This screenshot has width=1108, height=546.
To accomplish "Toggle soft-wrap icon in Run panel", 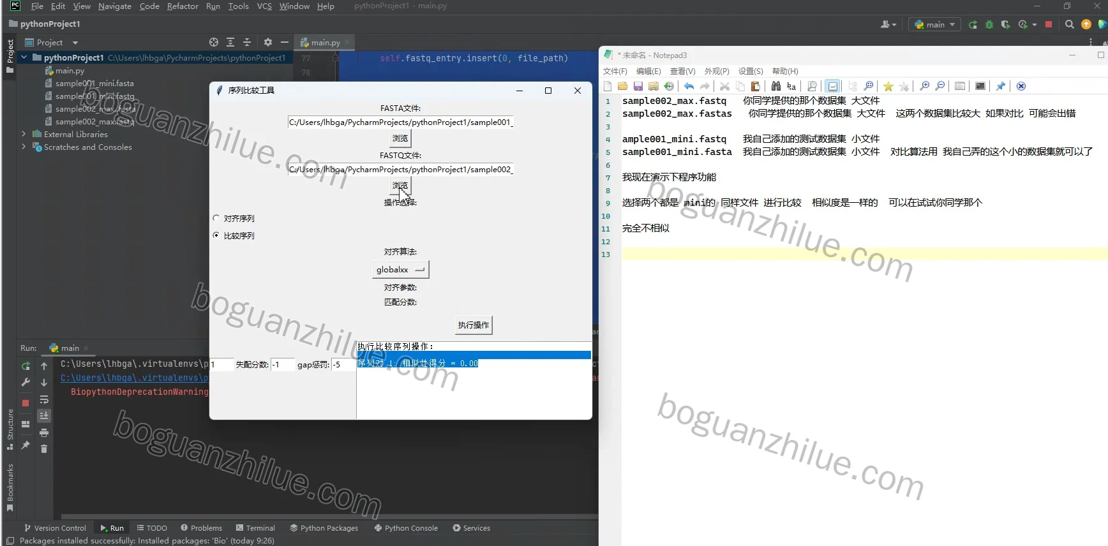I will point(44,400).
